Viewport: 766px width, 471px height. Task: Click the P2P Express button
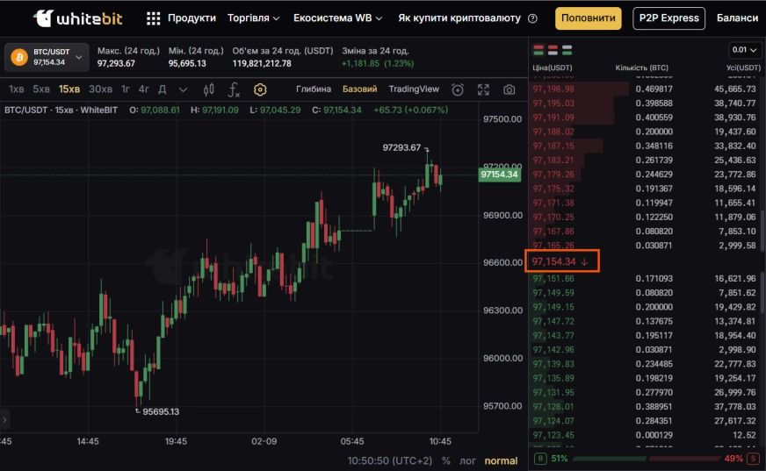668,18
